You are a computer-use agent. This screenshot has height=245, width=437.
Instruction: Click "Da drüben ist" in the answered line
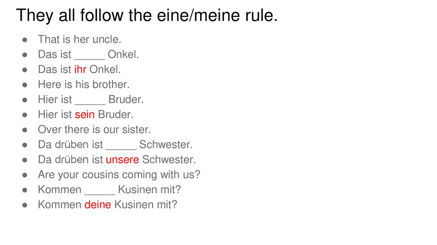[x=70, y=160]
